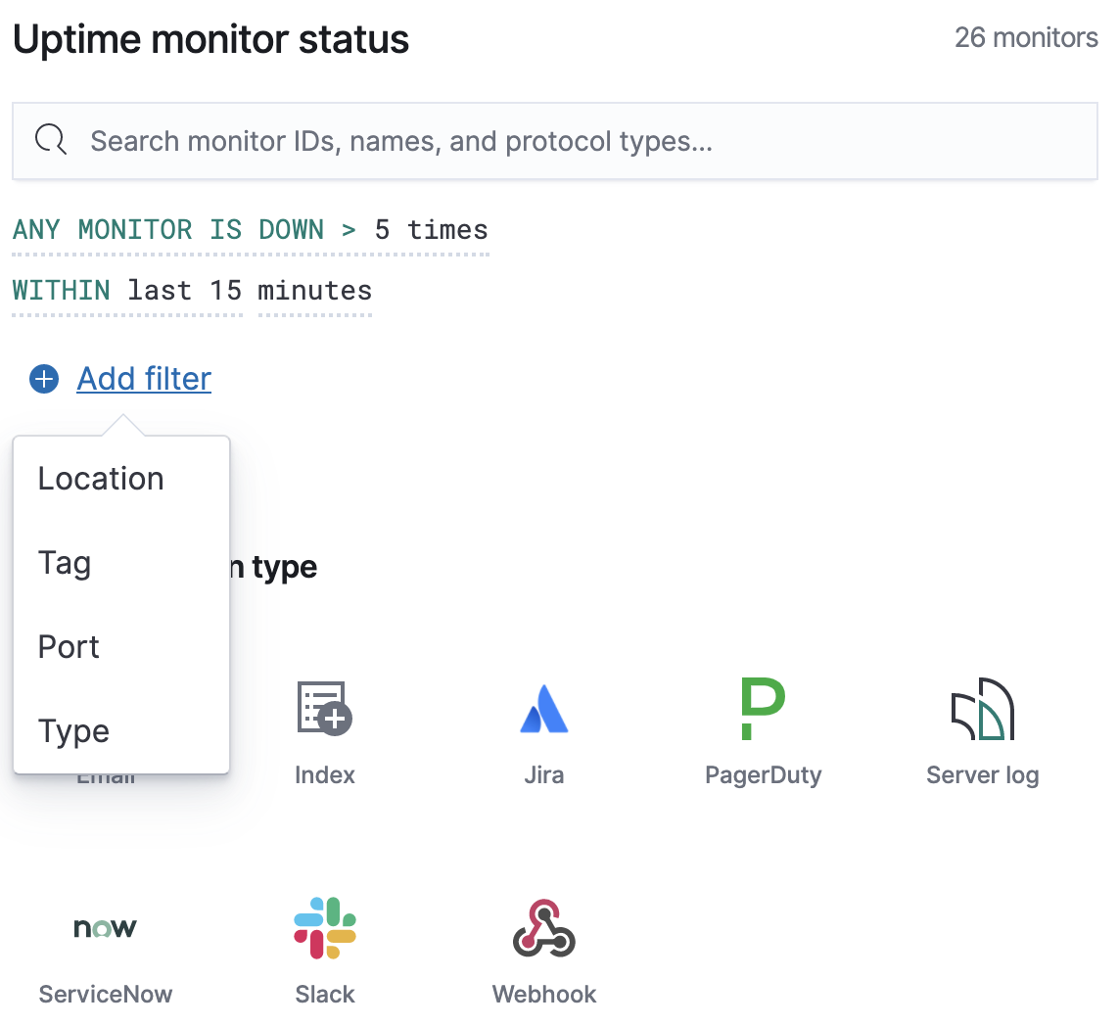Select the Jira connector icon
The height and width of the screenshot is (1026, 1118).
click(x=544, y=708)
